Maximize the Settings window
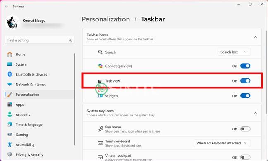This screenshot has height=161, width=268. pos(250,4)
